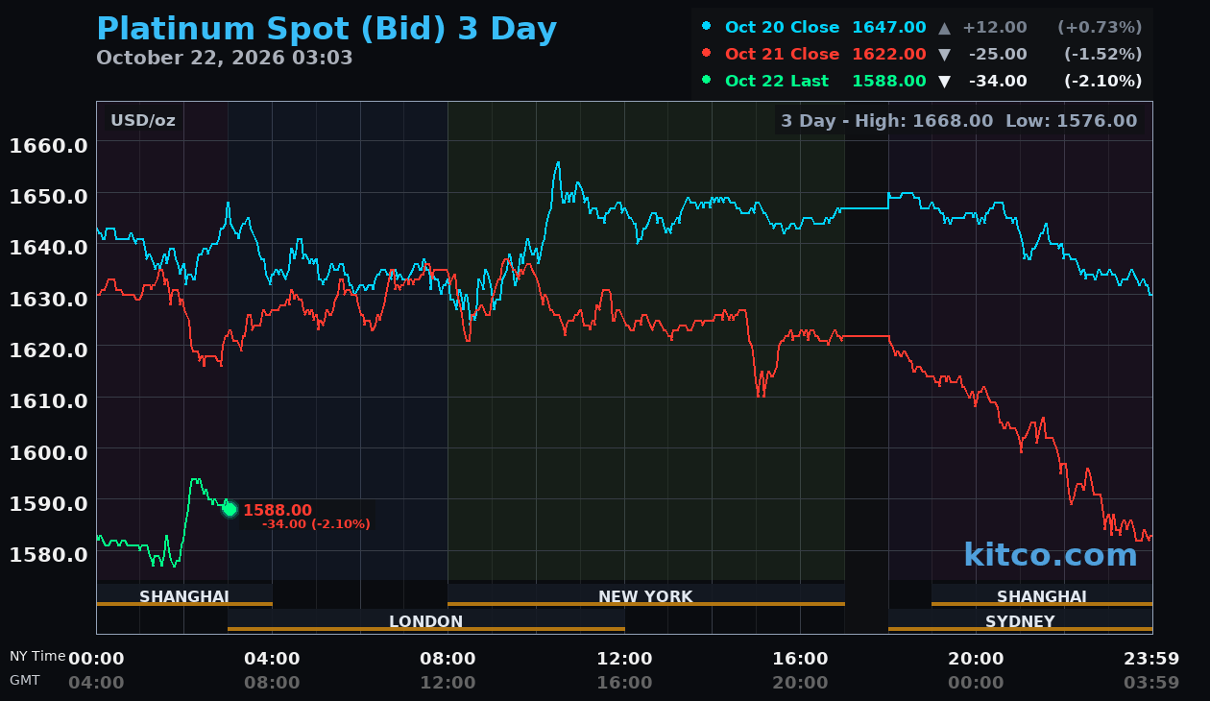Image resolution: width=1210 pixels, height=701 pixels.
Task: Click the 1640.0 y-axis label
Action: 49,248
